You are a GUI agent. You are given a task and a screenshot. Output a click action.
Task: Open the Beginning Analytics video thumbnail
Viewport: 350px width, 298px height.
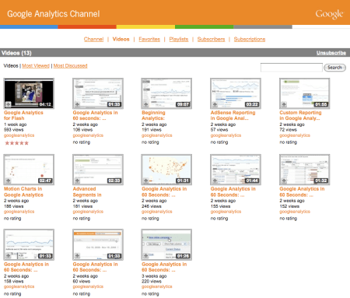[x=166, y=93]
